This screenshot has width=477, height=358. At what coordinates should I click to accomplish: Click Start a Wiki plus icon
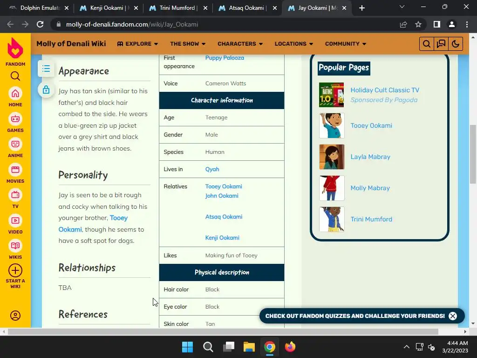point(15,271)
